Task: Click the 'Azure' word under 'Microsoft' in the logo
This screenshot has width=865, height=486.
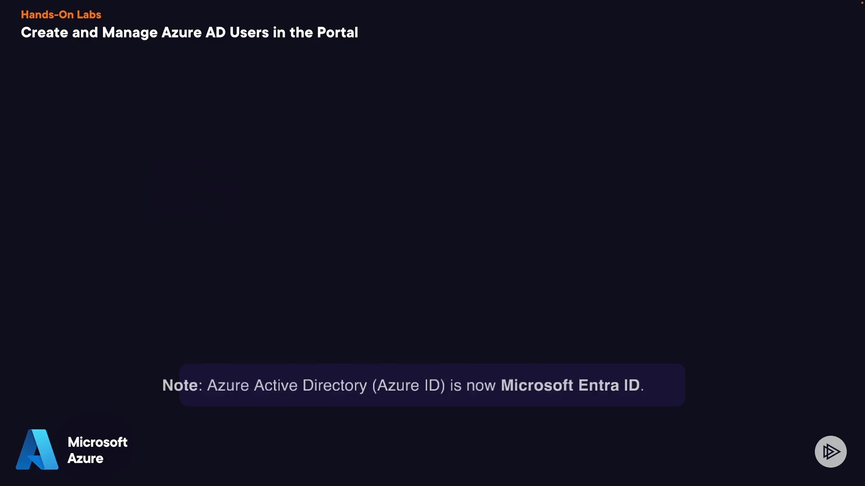Action: pyautogui.click(x=85, y=459)
